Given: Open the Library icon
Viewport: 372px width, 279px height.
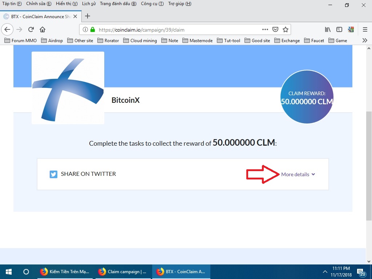Looking at the screenshot, I should 328,29.
